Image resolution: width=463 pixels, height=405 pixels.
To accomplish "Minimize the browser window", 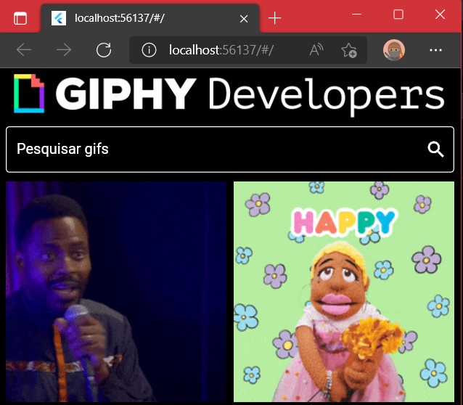I will click(357, 15).
